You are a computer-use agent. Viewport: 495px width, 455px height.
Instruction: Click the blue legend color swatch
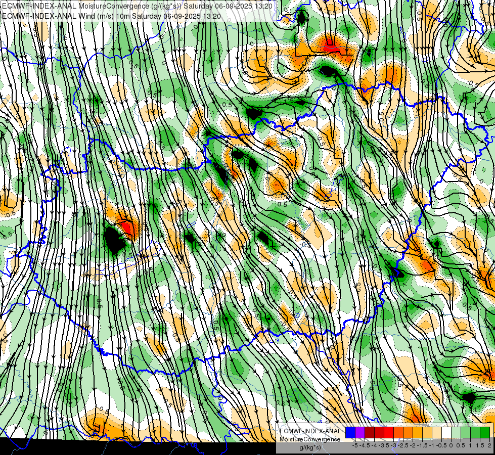coord(350,433)
